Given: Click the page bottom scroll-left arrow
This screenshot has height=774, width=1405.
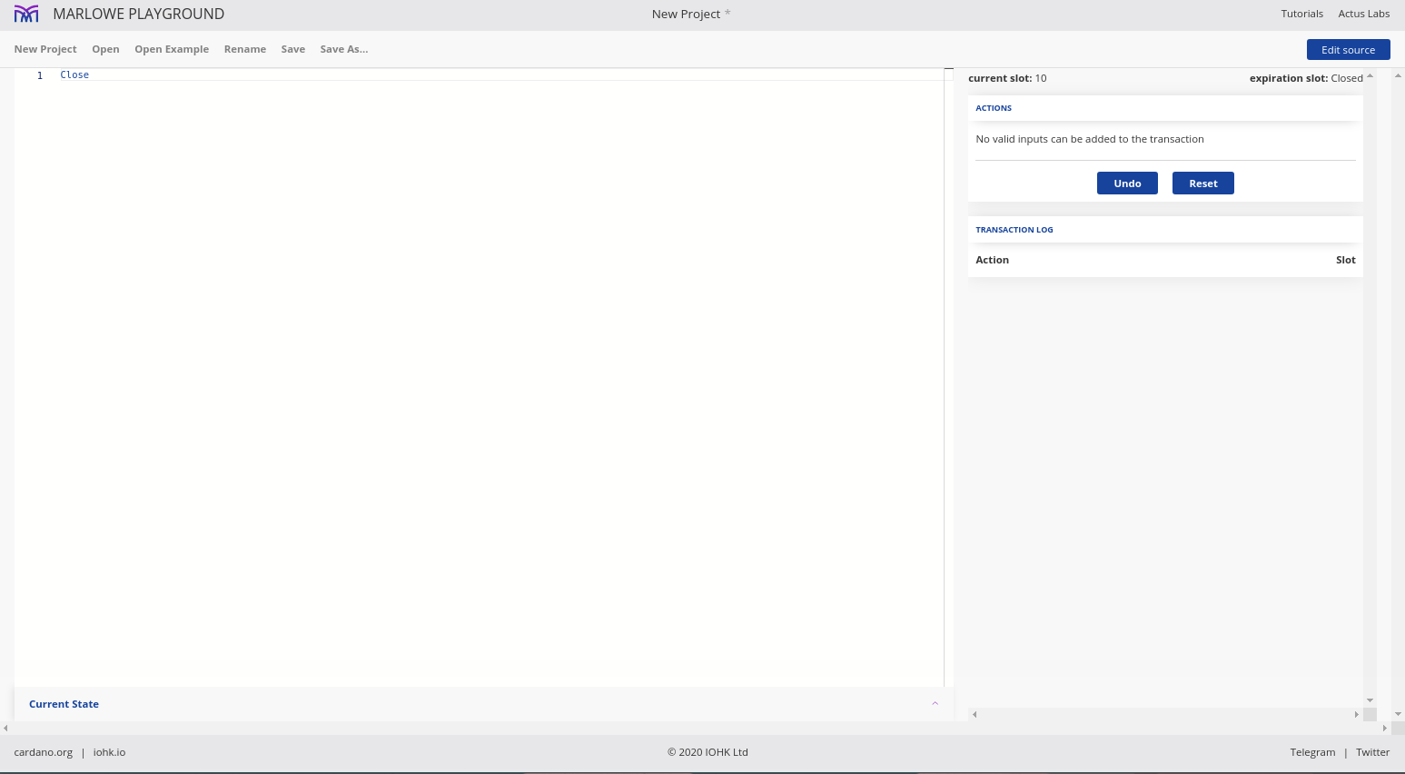Looking at the screenshot, I should point(5,728).
